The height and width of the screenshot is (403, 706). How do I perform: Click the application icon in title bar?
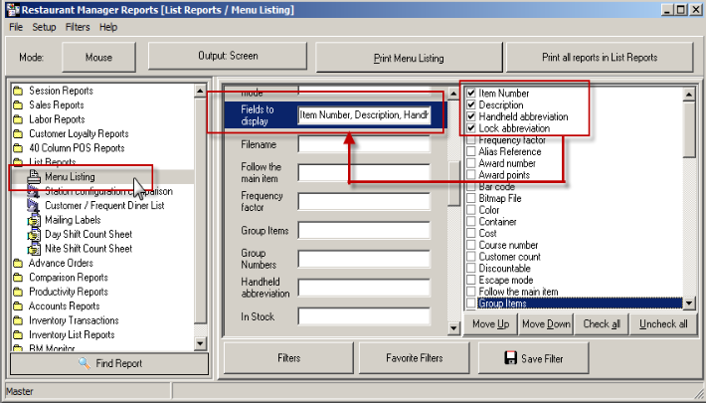coord(13,10)
